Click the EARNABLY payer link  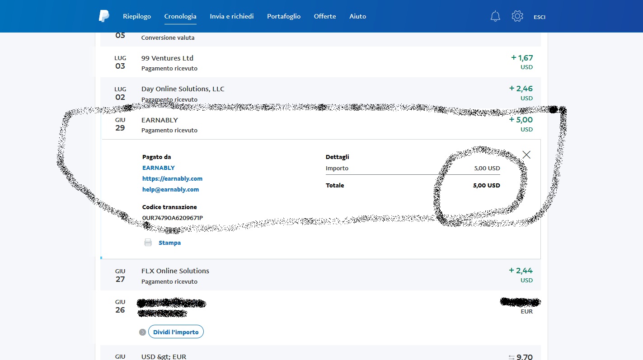coord(159,168)
